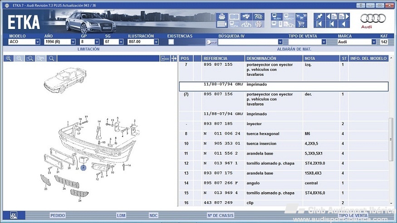Click the LDM button in bottom bar
Screen dimensions: 397x223
121,215
